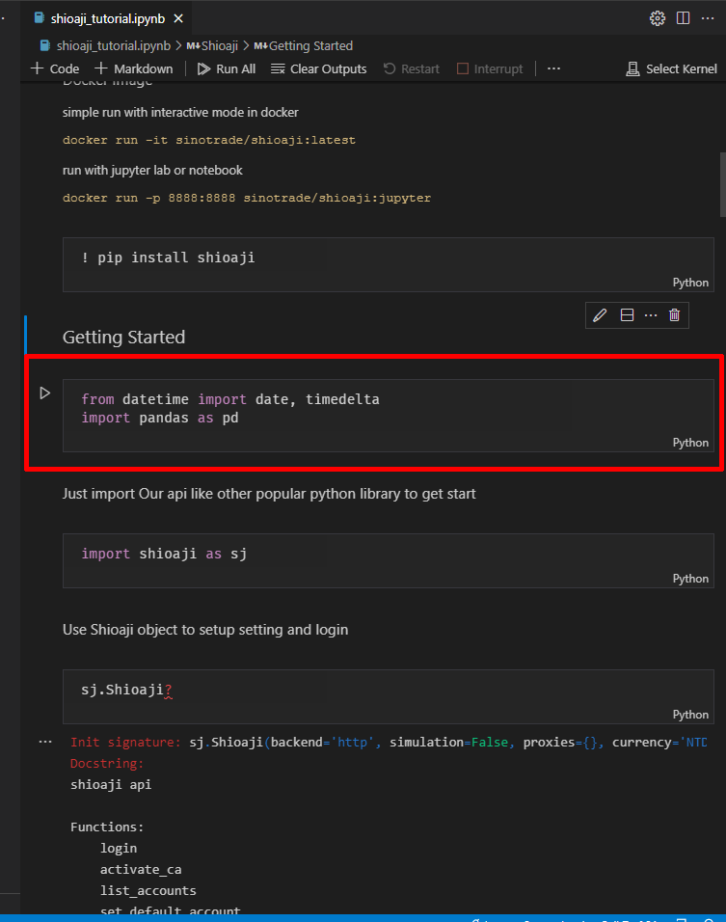Click Getting Started breadcrumb item
Viewport: 726px width, 922px height.
pyautogui.click(x=304, y=46)
